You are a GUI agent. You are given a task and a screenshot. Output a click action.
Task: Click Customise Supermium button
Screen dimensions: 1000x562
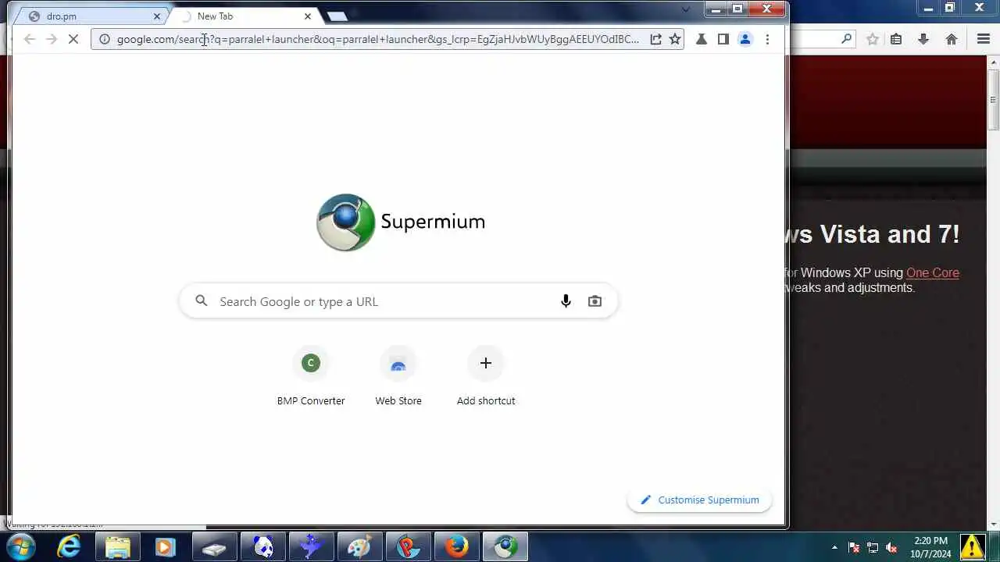click(x=699, y=500)
